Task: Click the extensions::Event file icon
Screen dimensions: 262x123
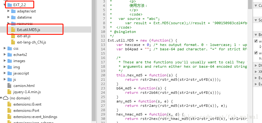Action: click(10, 104)
